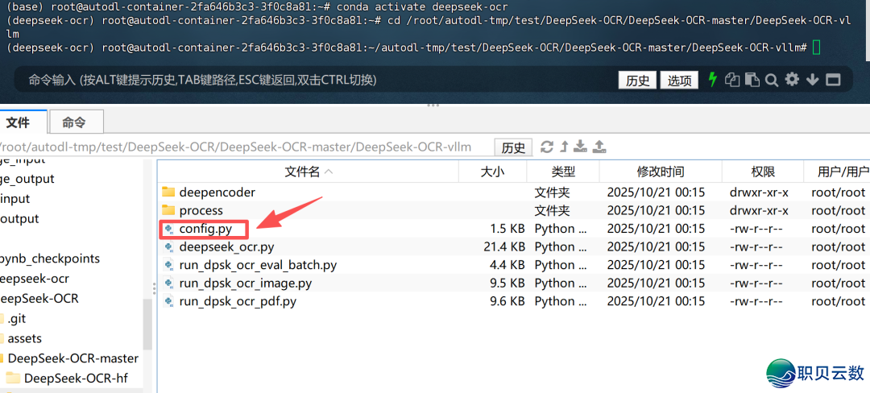
Task: Click the paste icon in the command bar
Action: pyautogui.click(x=752, y=80)
